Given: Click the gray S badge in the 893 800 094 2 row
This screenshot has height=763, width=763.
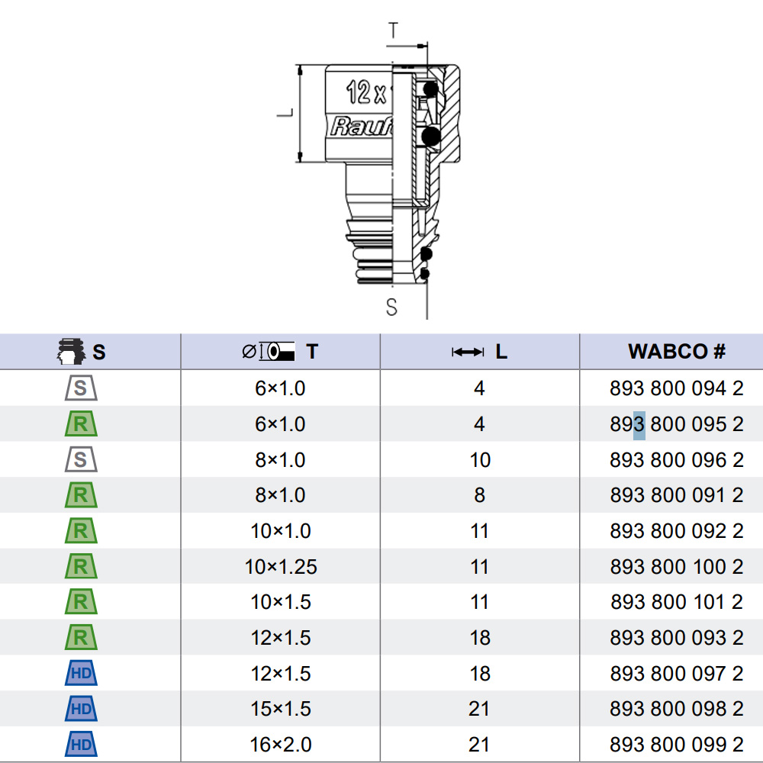Looking at the screenshot, I should coord(81,388).
